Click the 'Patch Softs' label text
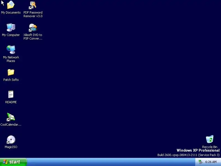This screenshot has width=221, height=166. (11, 80)
